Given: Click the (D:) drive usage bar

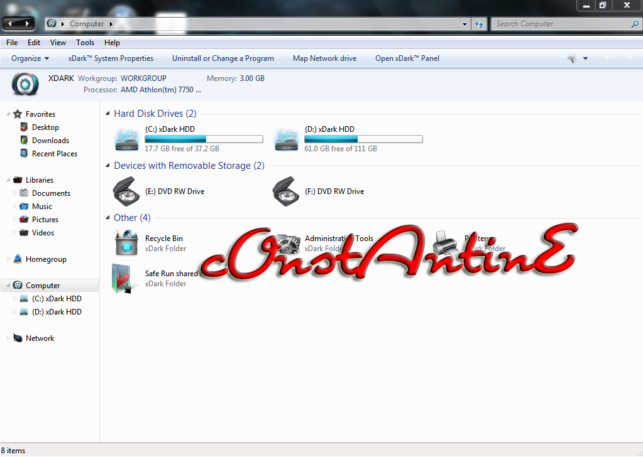Looking at the screenshot, I should click(x=363, y=139).
